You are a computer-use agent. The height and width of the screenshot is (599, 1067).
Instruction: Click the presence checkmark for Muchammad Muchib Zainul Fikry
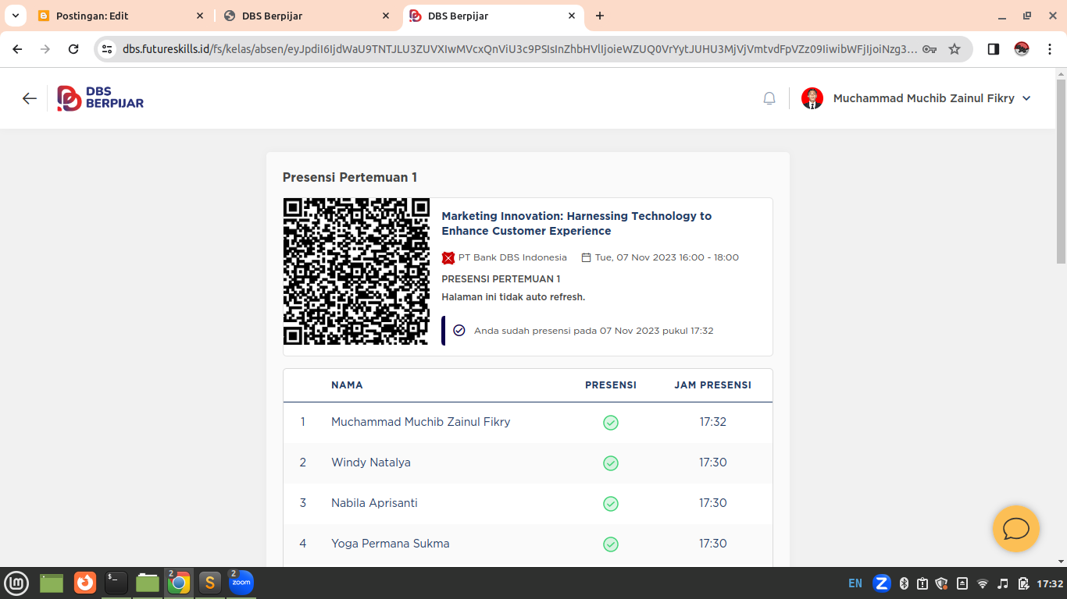611,423
